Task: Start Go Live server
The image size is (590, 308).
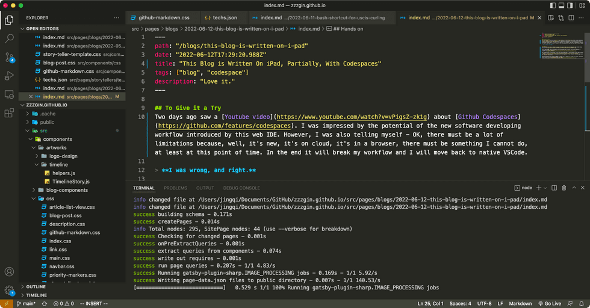Action: click(x=550, y=303)
